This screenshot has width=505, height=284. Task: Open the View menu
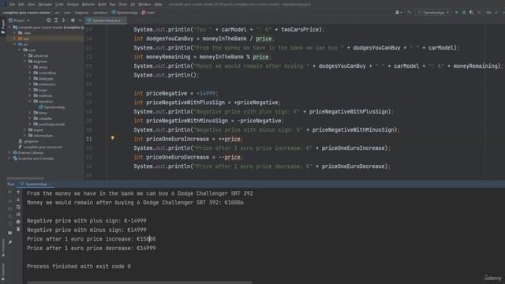coord(32,5)
